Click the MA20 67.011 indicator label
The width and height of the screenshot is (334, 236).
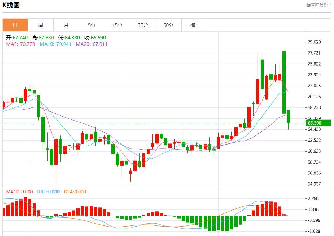pyautogui.click(x=92, y=44)
